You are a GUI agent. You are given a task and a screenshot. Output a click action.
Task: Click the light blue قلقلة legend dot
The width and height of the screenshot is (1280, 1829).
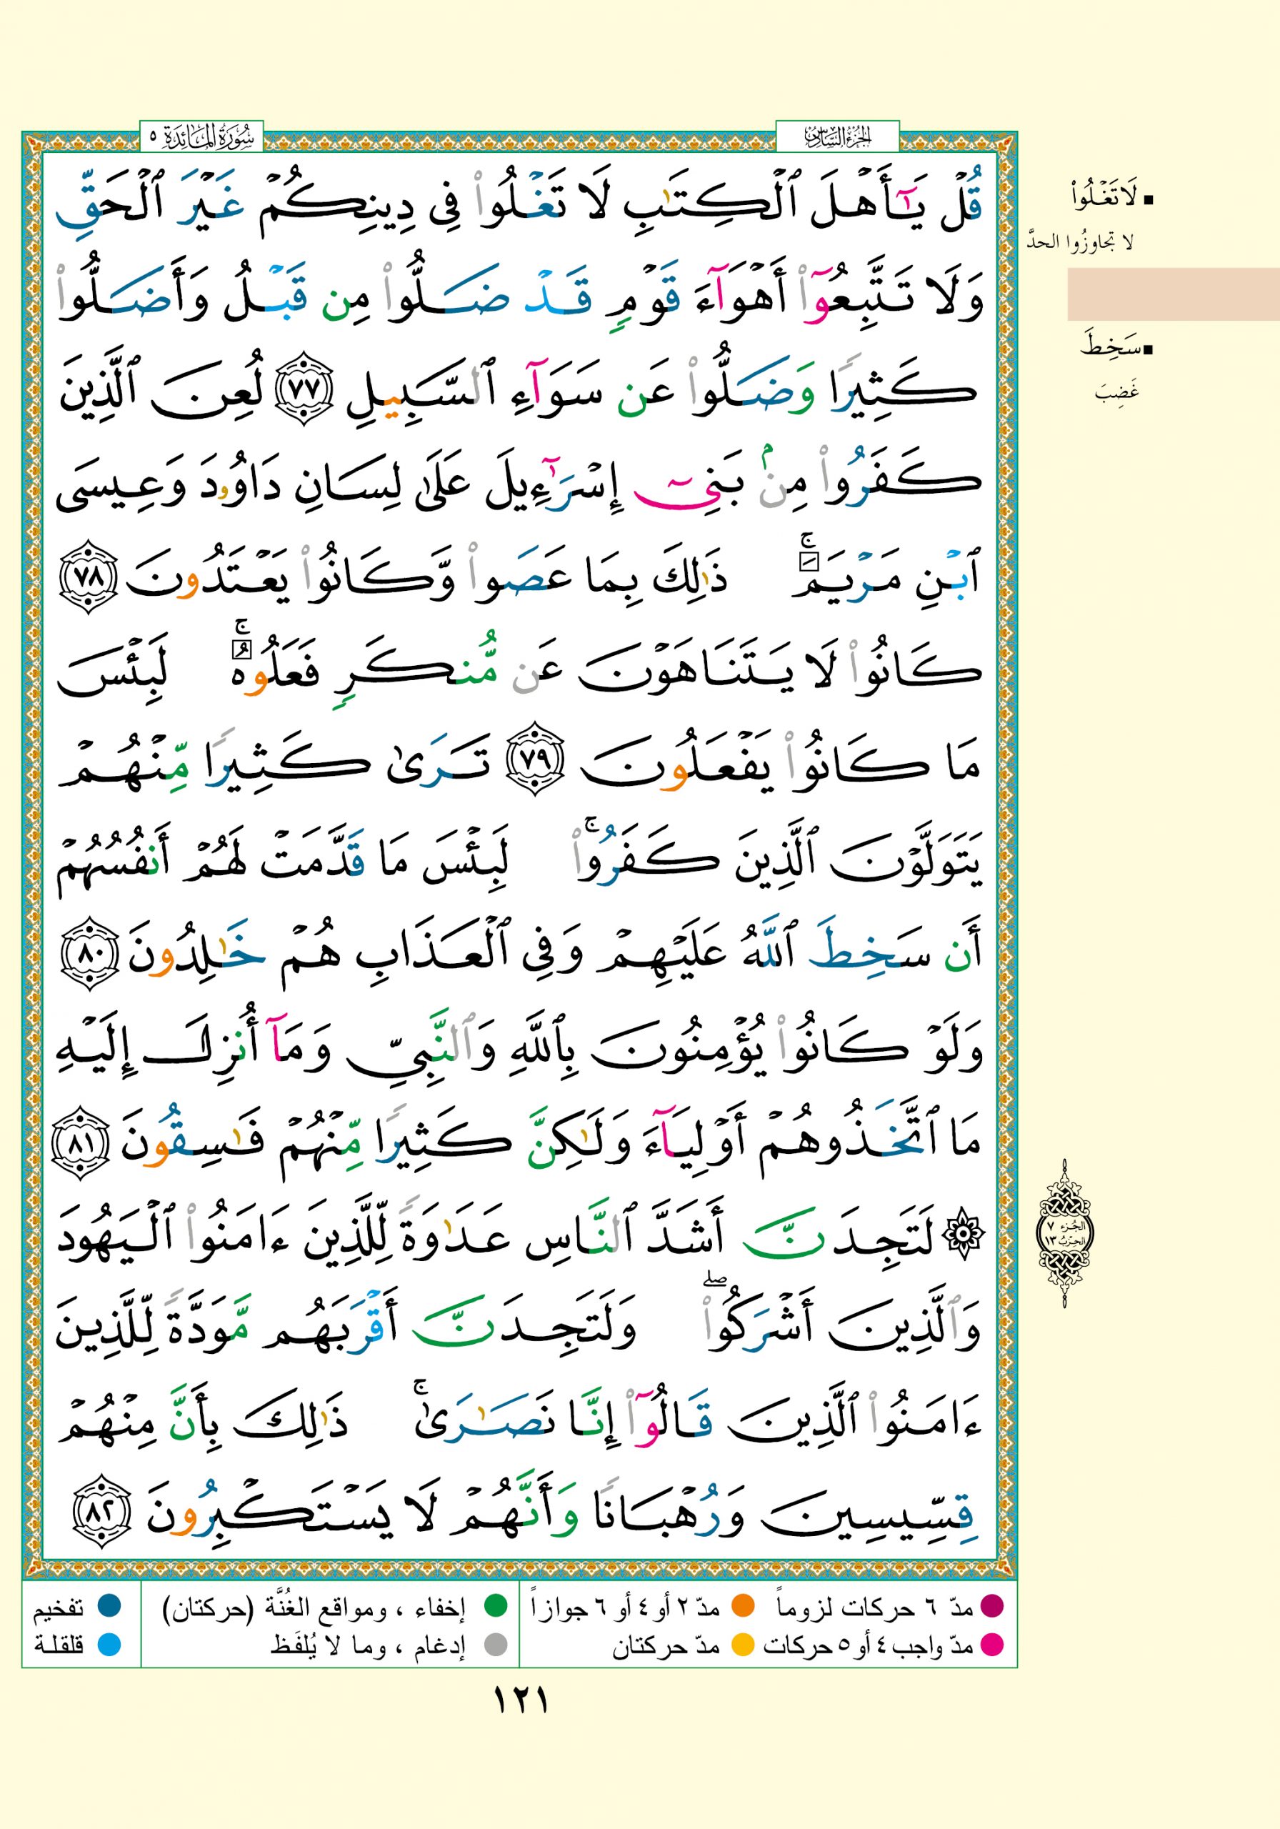pos(109,1644)
